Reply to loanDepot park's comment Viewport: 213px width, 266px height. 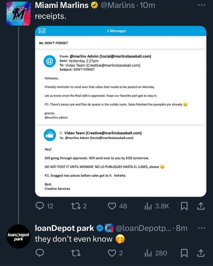40,253
